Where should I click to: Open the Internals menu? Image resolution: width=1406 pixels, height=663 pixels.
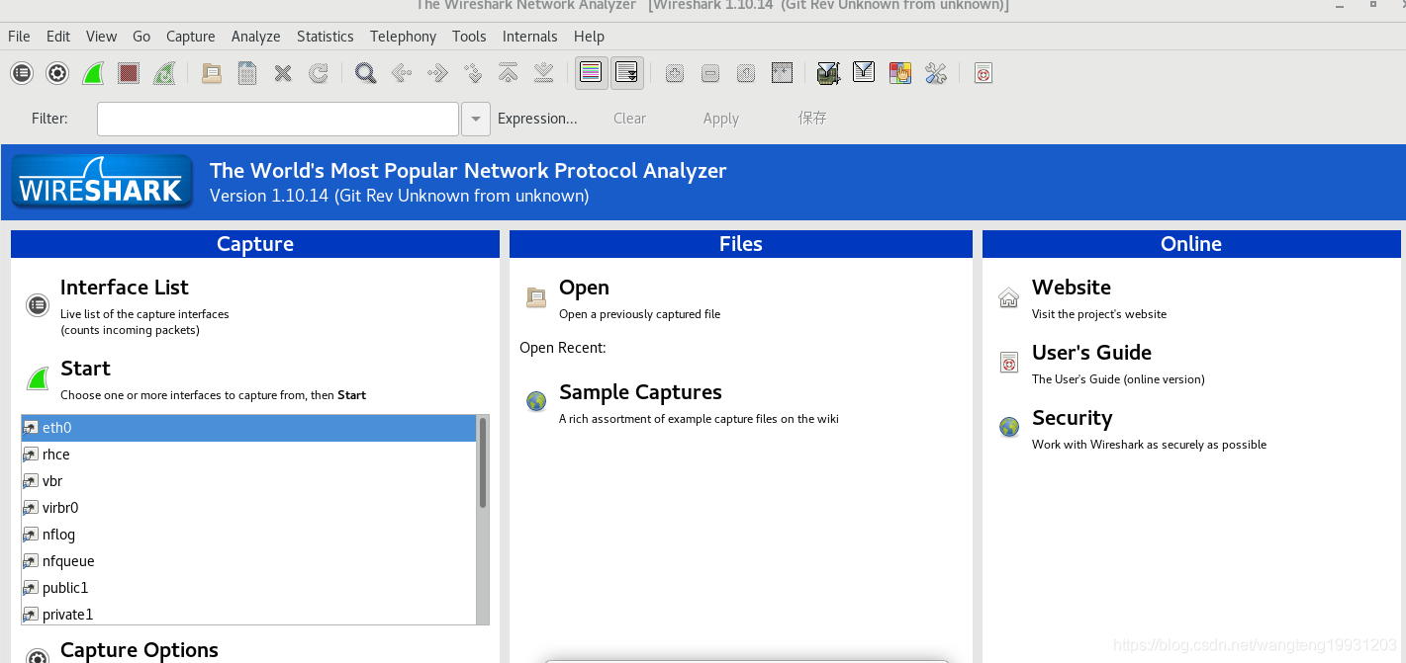point(530,37)
